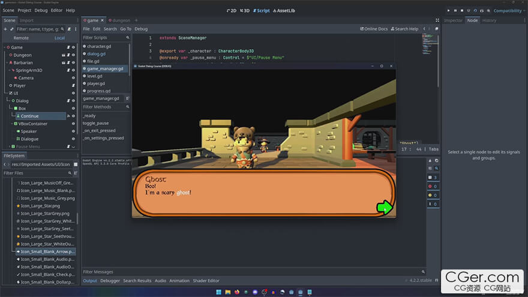Click the script icon on Player row
The width and height of the screenshot is (528, 297).
pyautogui.click(x=73, y=86)
